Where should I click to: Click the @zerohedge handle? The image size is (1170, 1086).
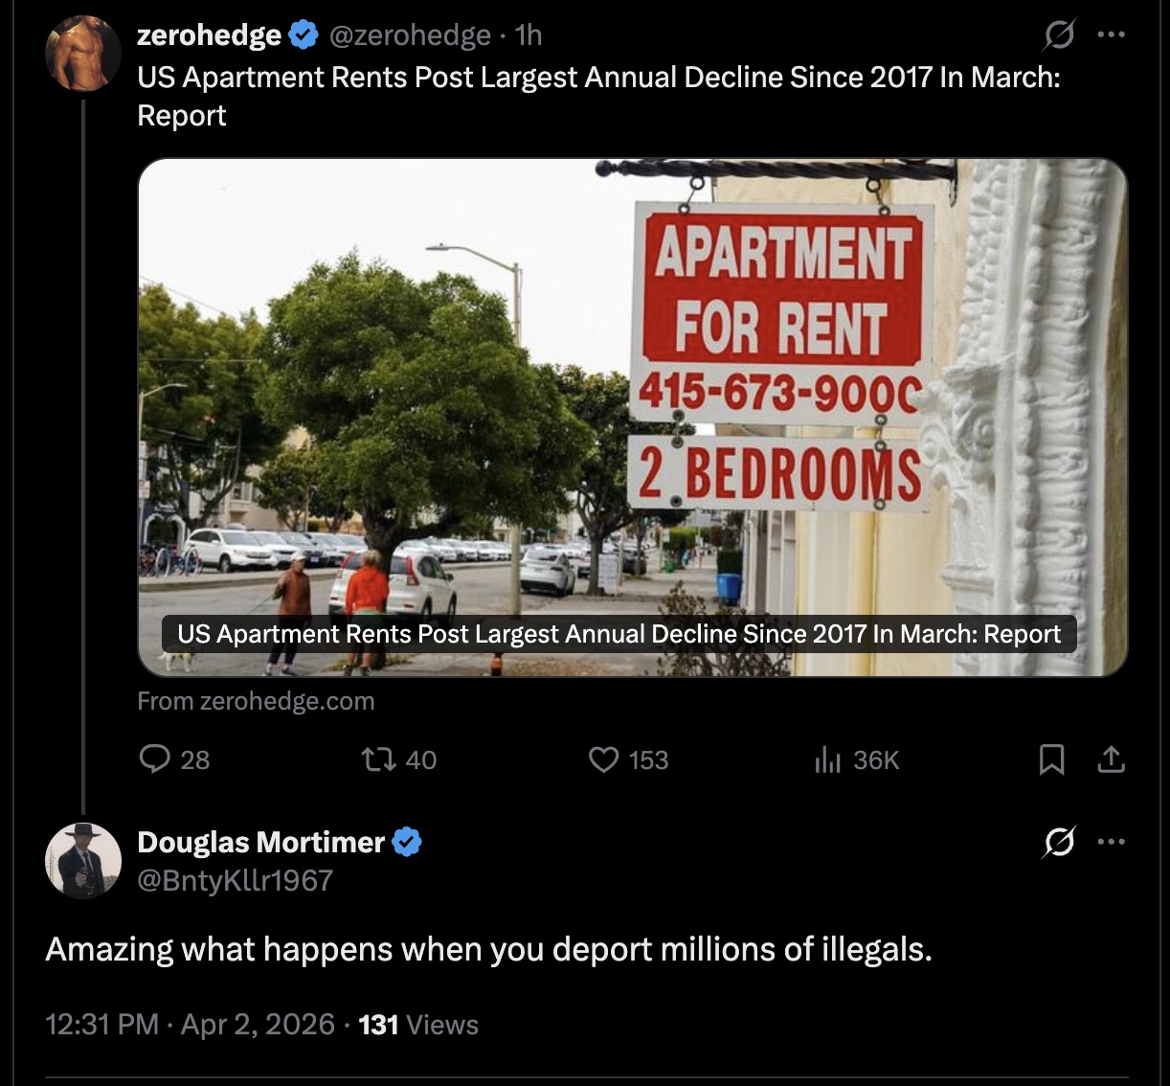[x=410, y=35]
